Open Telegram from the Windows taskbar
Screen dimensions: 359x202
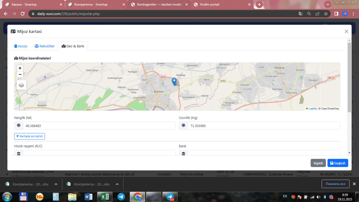point(121,197)
